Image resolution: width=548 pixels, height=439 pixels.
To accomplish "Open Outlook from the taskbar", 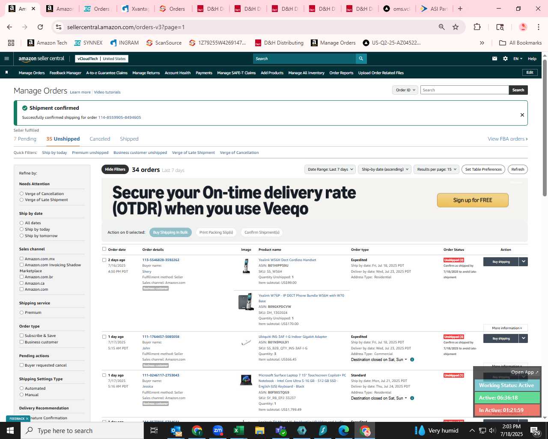I will 176,430.
